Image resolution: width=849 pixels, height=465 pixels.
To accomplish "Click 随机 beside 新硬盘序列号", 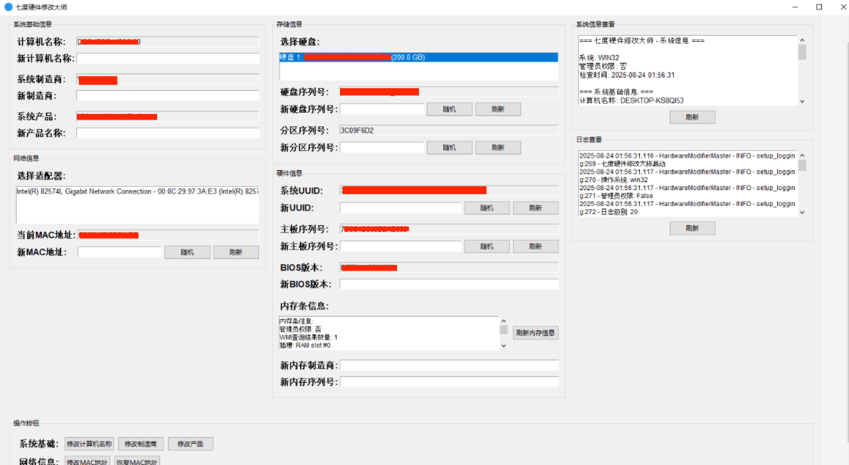I will (x=450, y=109).
